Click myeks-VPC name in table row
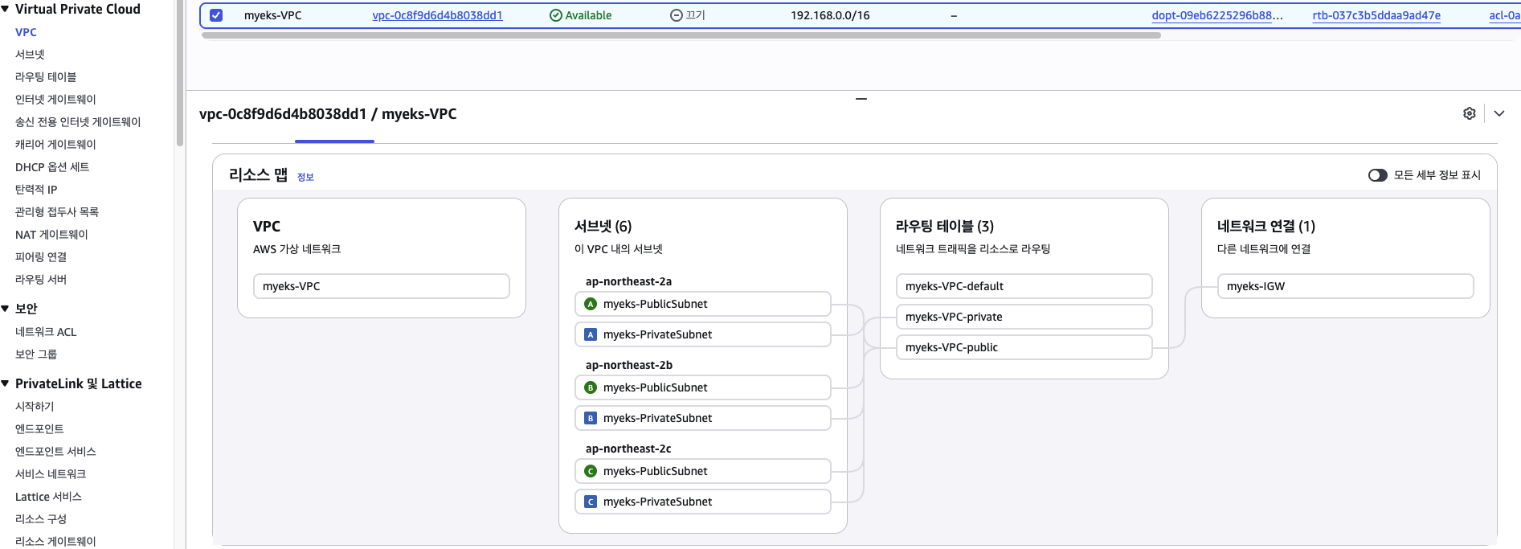1521x549 pixels. [273, 15]
